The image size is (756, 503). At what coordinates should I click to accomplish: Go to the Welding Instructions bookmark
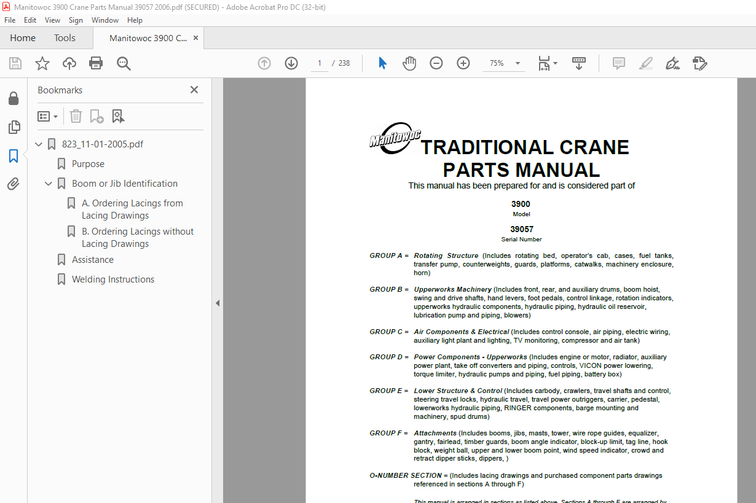click(113, 279)
